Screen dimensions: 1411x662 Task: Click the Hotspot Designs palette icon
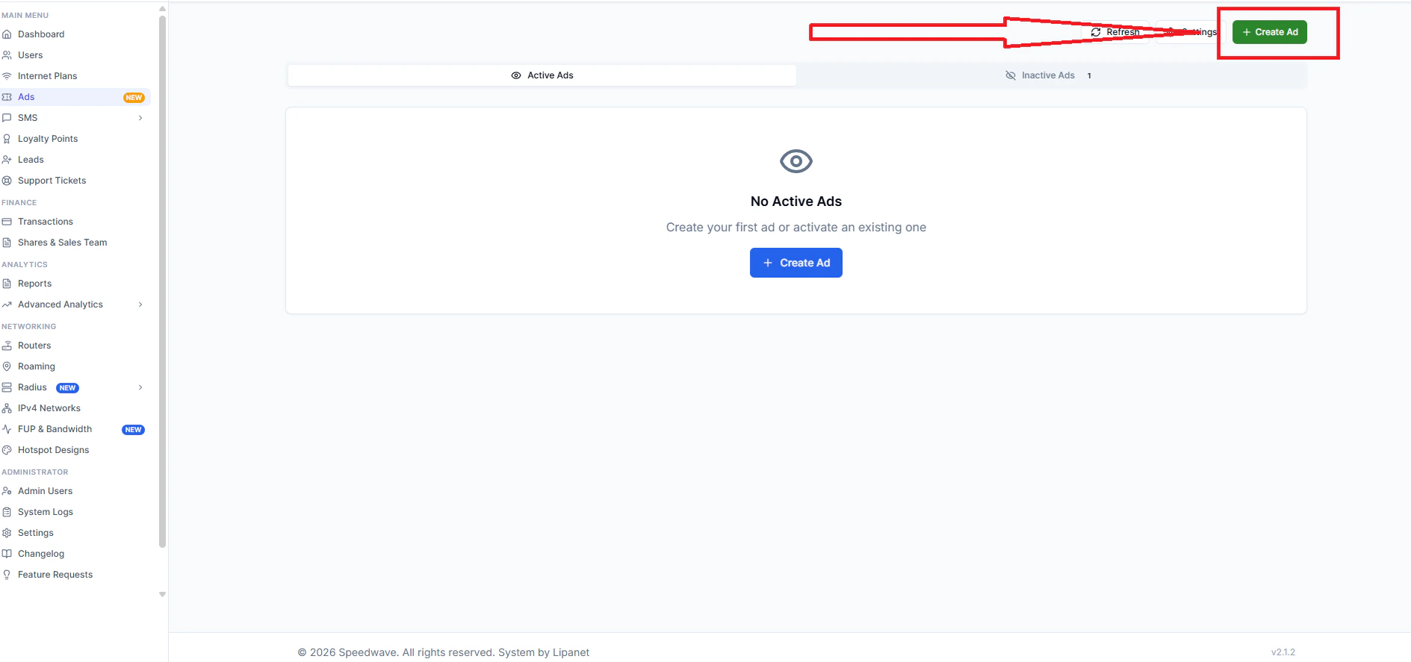pos(7,450)
